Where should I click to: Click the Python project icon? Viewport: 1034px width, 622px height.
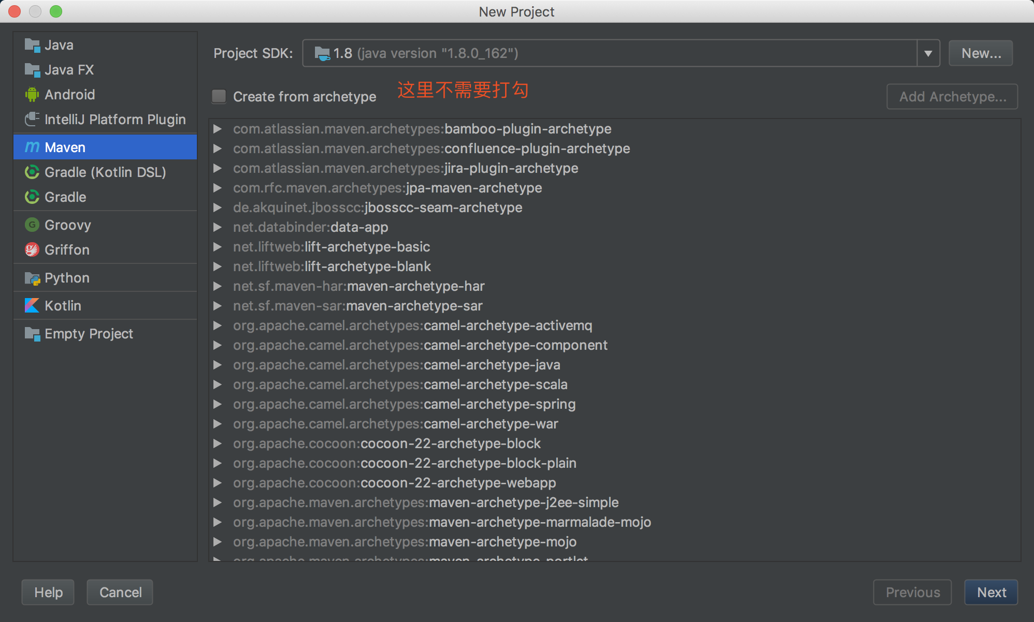(x=32, y=278)
